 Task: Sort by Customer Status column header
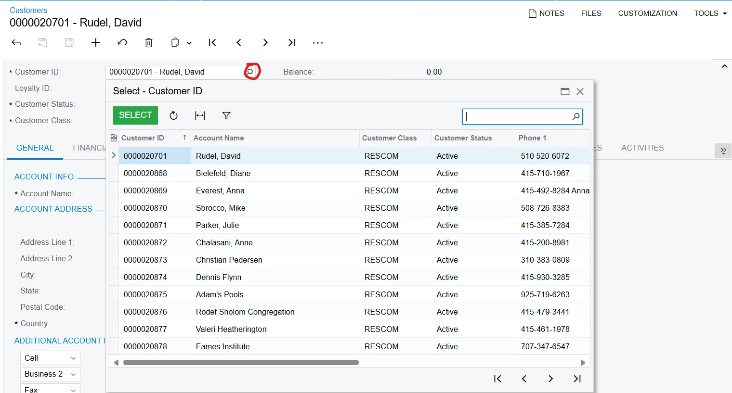tap(473, 138)
